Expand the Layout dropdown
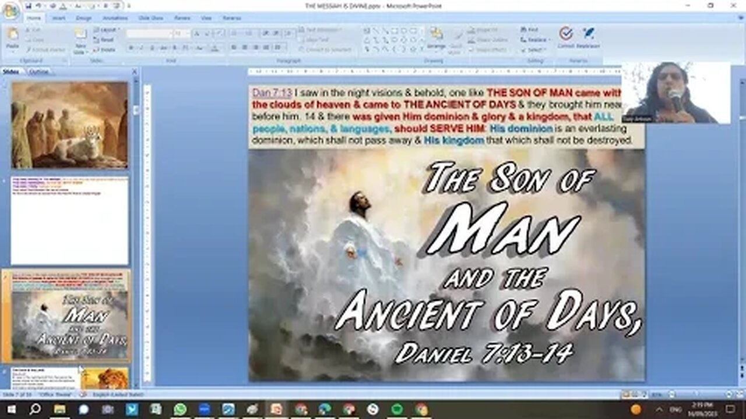This screenshot has width=746, height=419. tap(106, 30)
